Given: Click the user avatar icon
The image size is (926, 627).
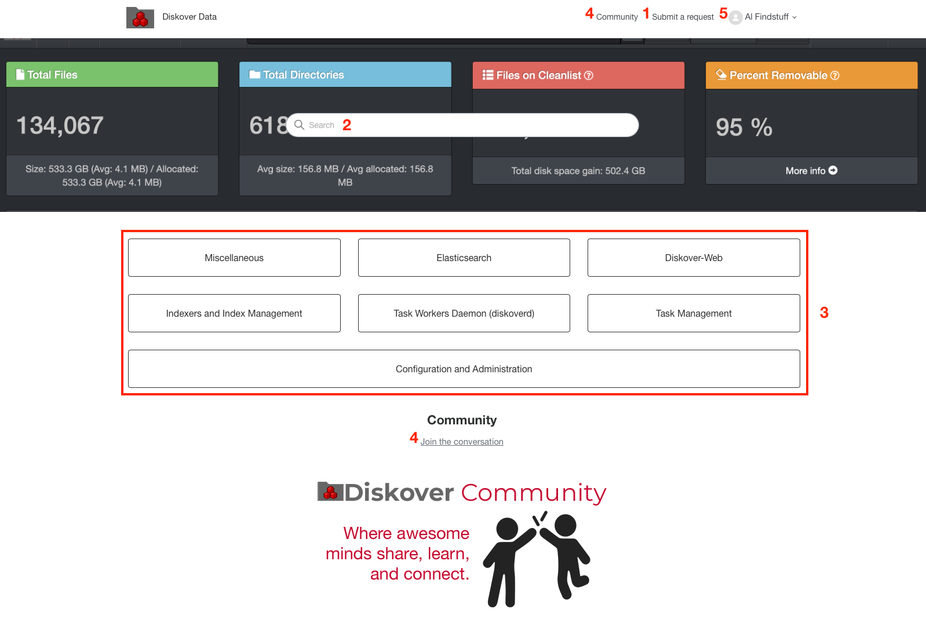Looking at the screenshot, I should coord(735,17).
